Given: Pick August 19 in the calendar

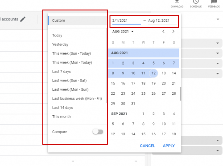Looking at the screenshot, I should pos(153,83).
